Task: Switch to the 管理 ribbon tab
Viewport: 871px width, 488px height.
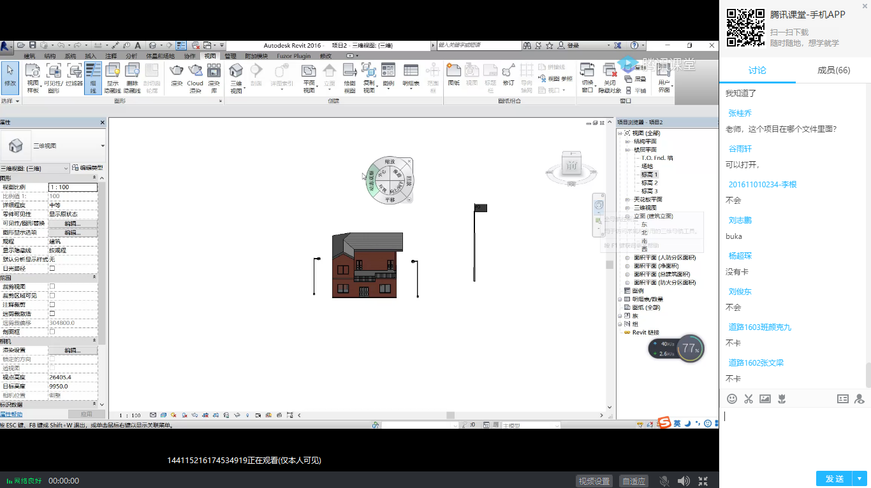Action: [x=230, y=56]
